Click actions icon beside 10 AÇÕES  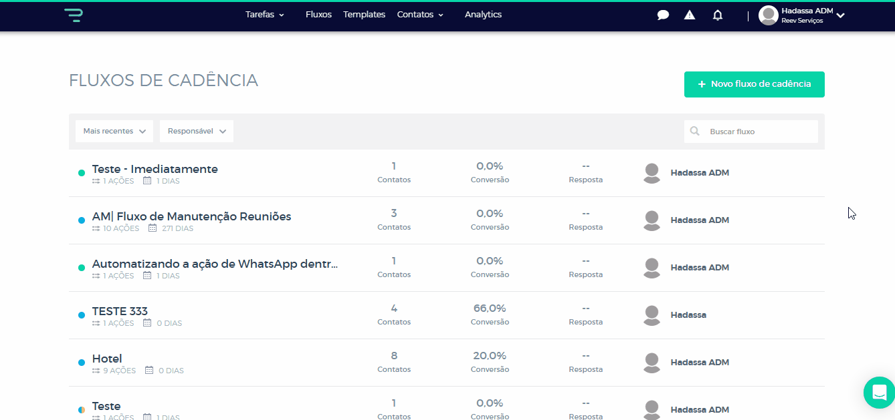point(96,228)
